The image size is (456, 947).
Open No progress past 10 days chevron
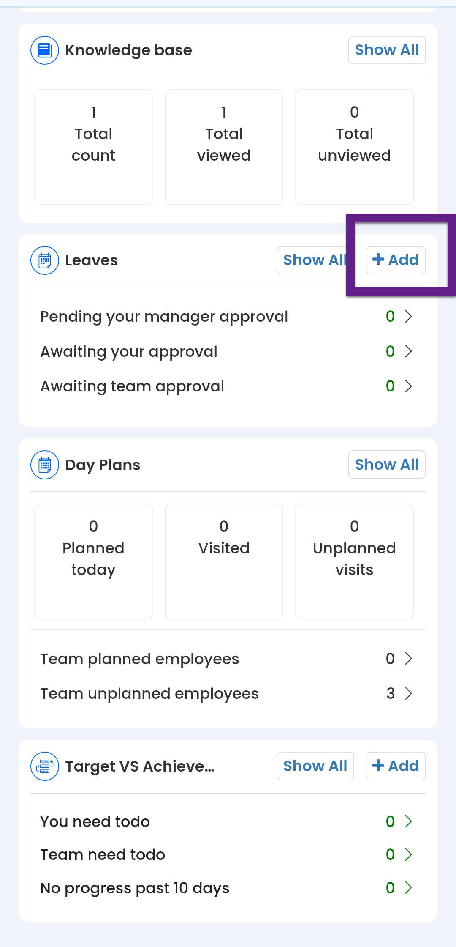408,888
